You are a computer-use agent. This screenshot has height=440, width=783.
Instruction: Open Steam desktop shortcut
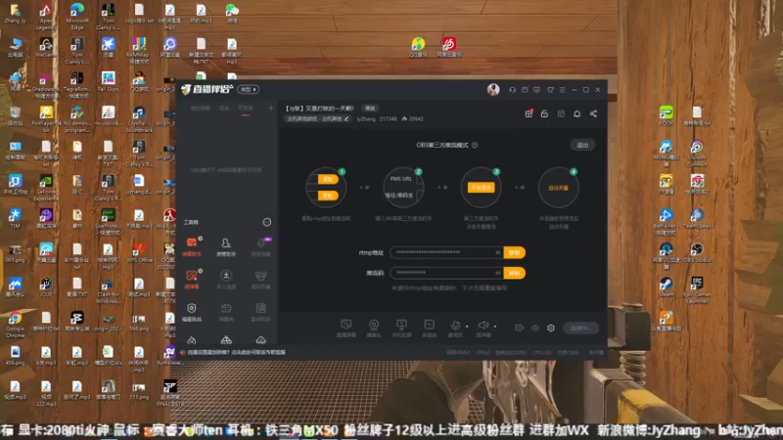(666, 287)
